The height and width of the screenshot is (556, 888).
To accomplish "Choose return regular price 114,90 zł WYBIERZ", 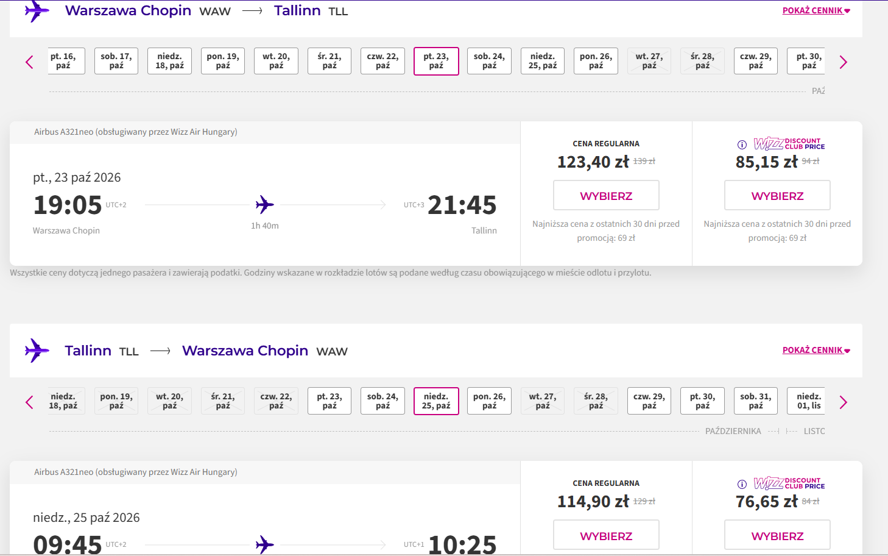I will click(x=606, y=535).
